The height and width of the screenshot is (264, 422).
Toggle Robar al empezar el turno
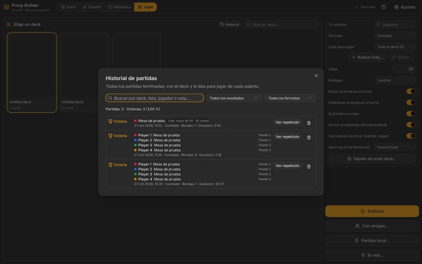[x=411, y=91]
